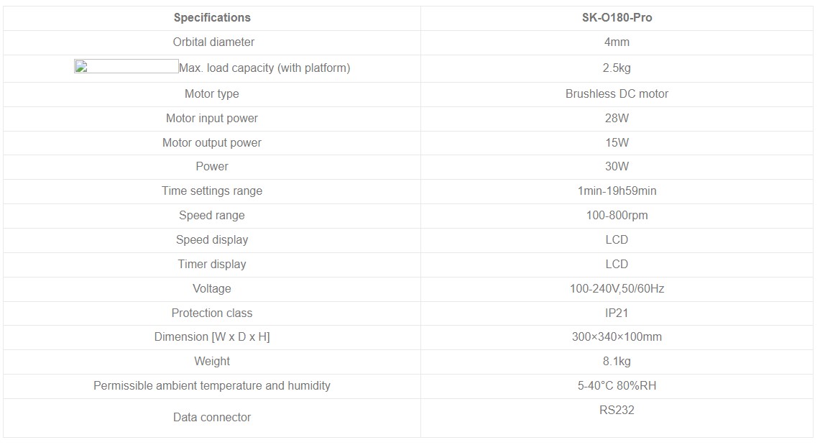Select the 1min-19h59min value cell

point(617,191)
